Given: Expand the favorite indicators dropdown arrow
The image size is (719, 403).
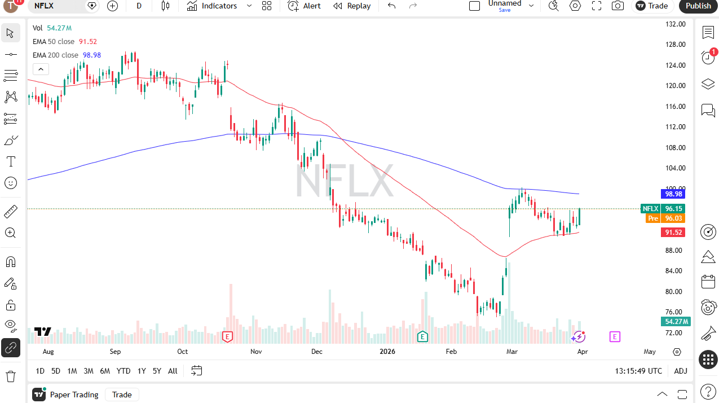Looking at the screenshot, I should pyautogui.click(x=249, y=6).
